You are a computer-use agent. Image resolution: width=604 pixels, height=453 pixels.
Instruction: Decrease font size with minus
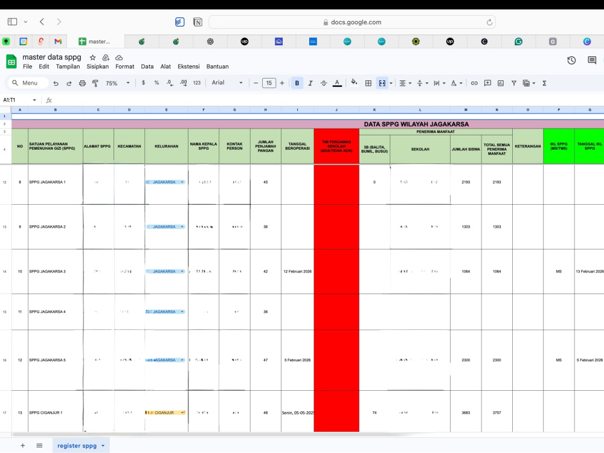[255, 83]
